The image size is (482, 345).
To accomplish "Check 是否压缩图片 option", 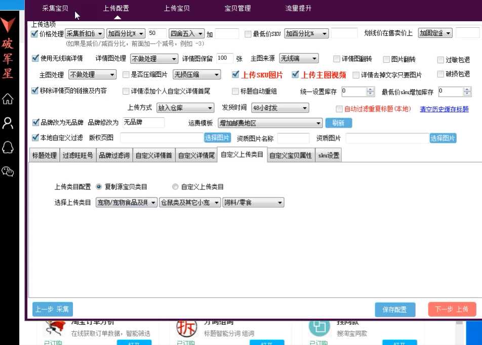I will click(126, 74).
